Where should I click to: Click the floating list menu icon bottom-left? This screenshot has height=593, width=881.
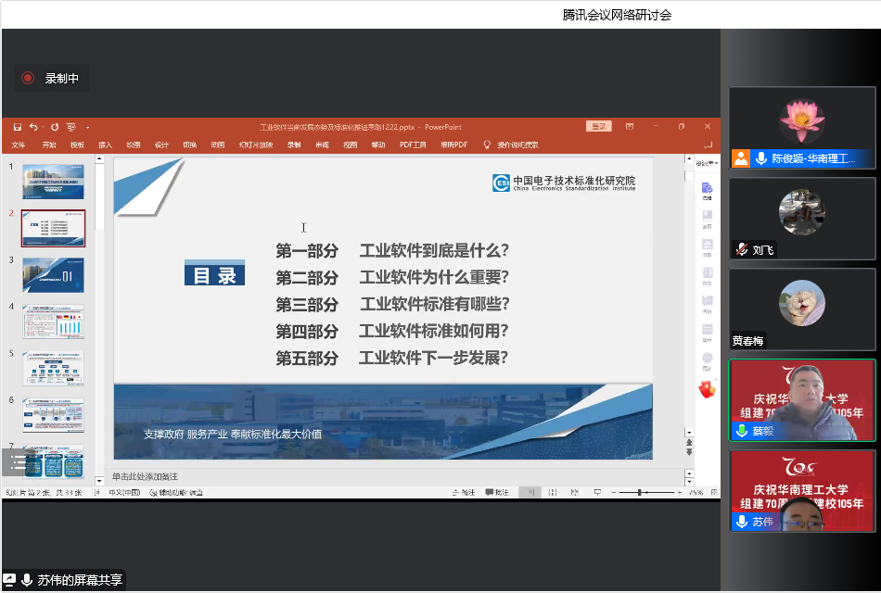click(19, 462)
